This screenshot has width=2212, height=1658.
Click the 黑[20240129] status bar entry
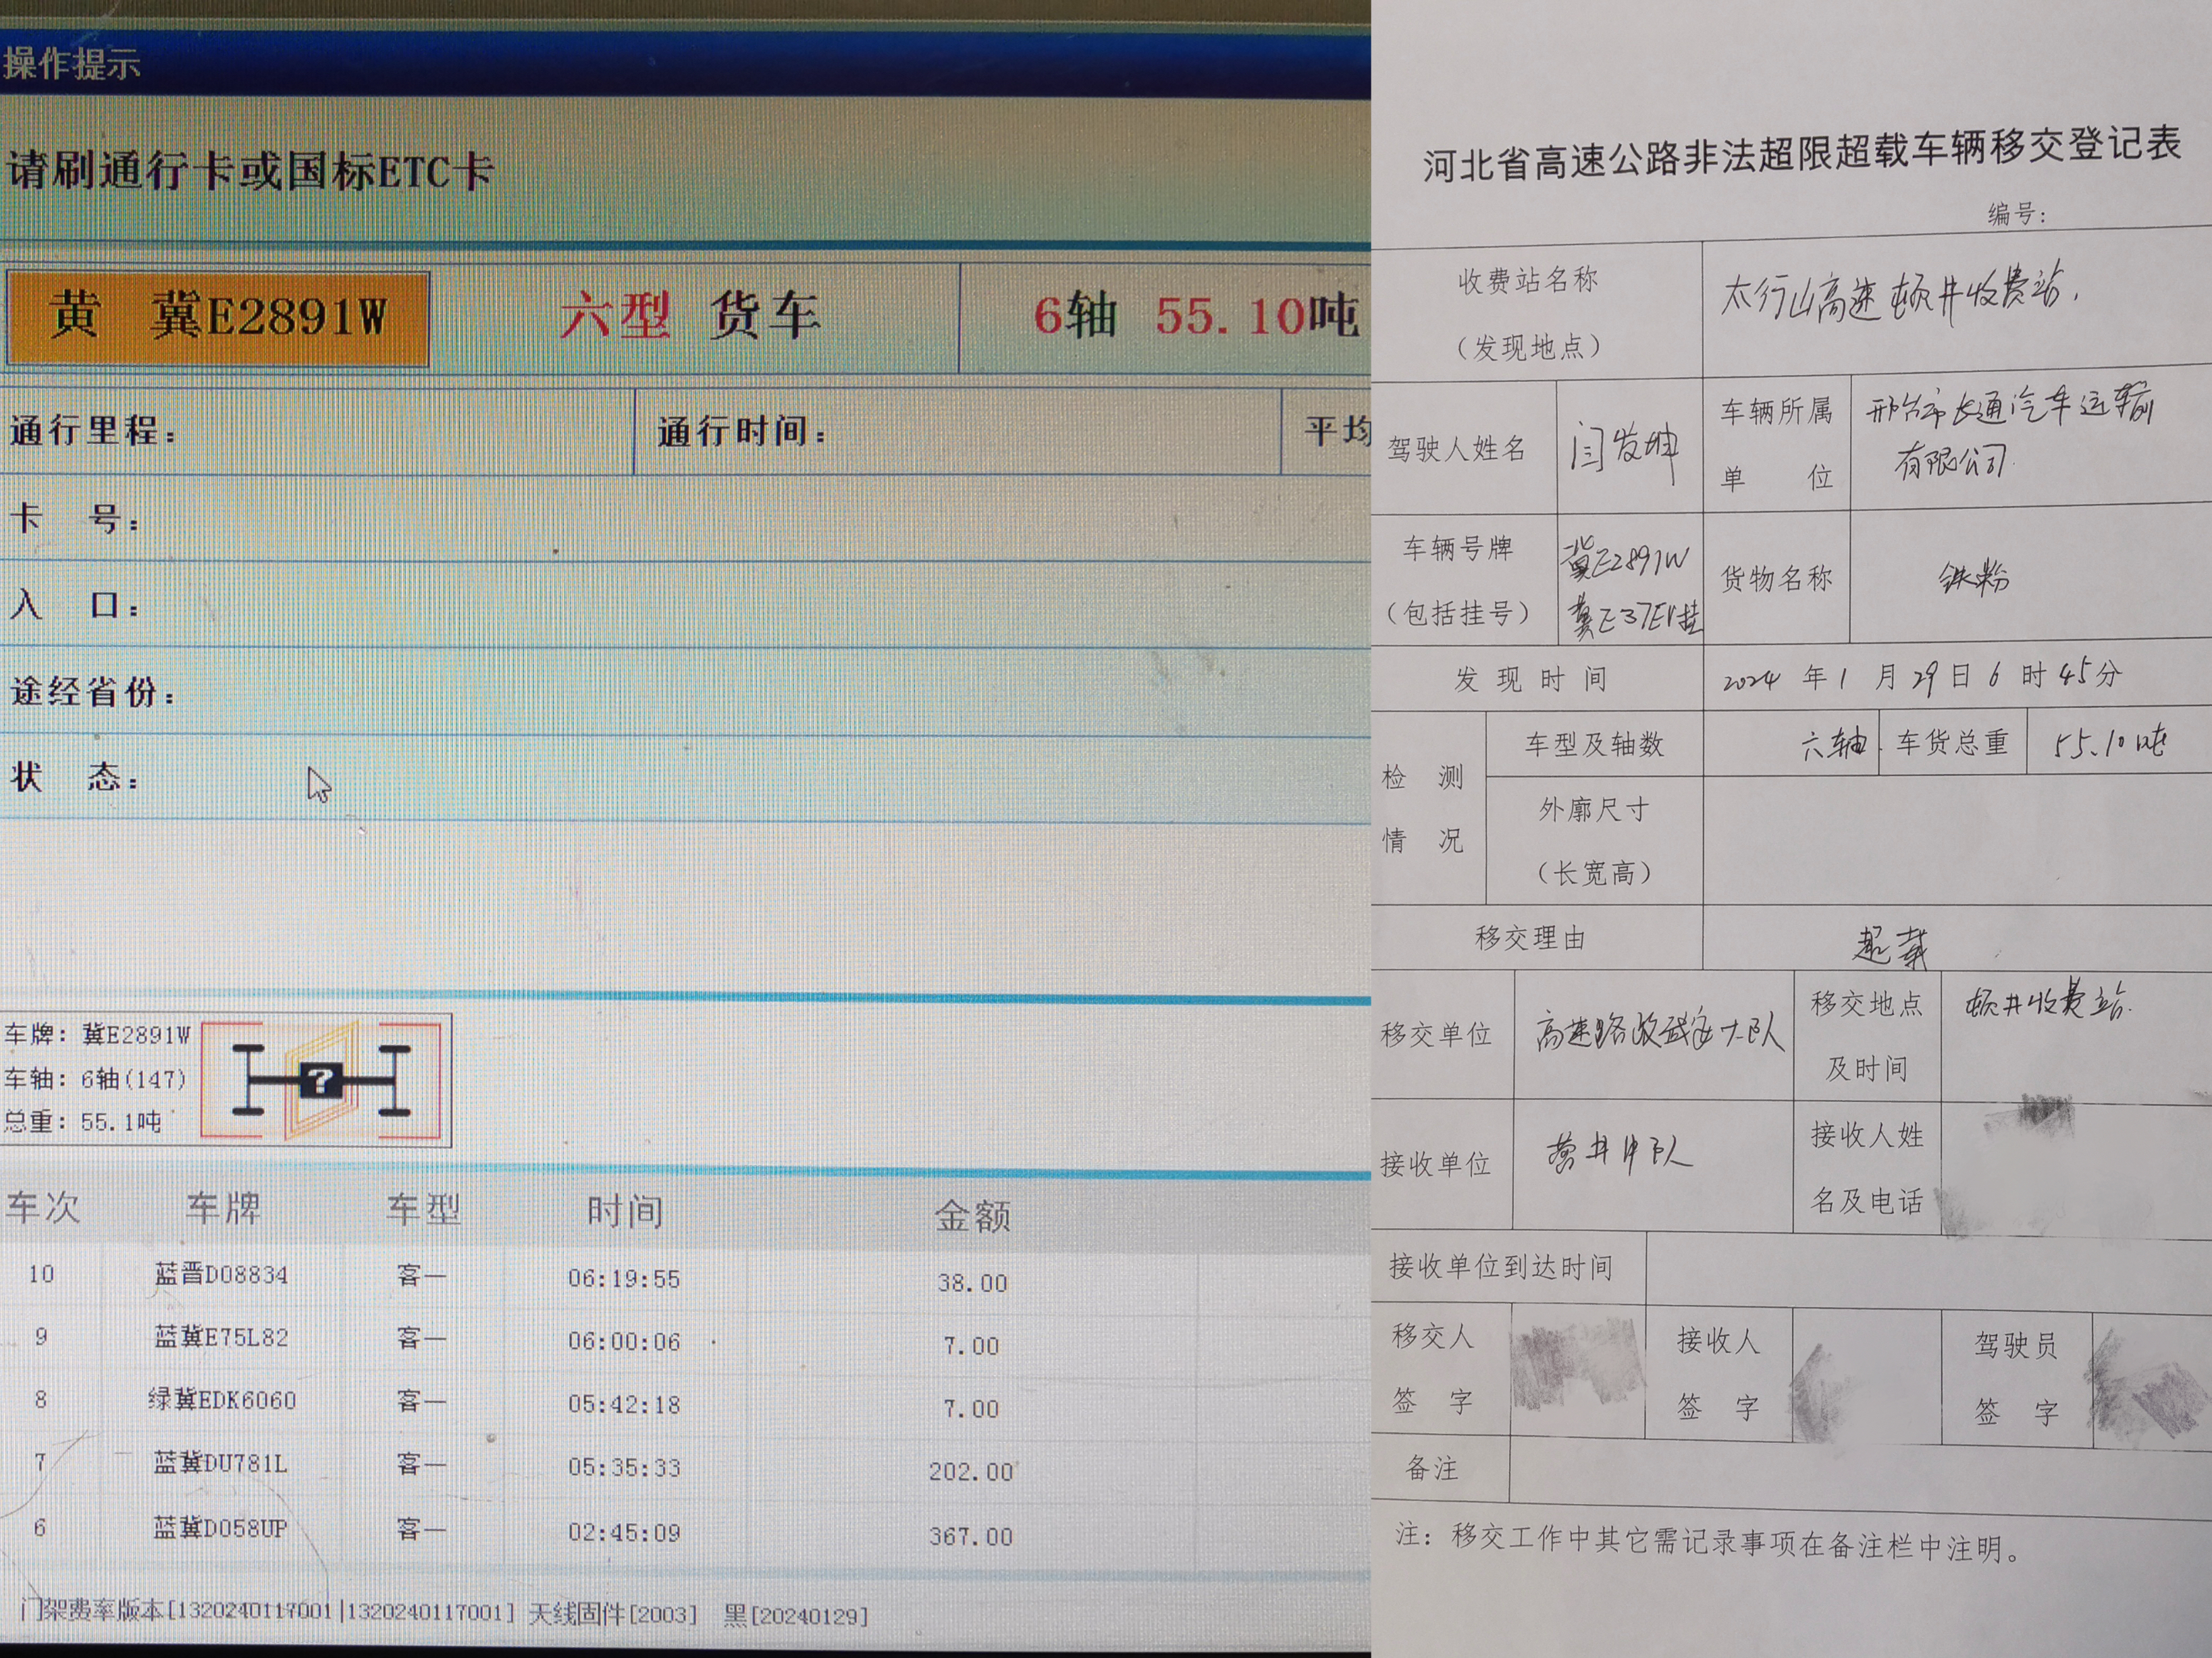[x=796, y=1616]
